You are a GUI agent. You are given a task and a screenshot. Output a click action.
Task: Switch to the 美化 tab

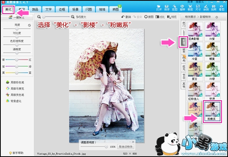[x=8, y=10]
